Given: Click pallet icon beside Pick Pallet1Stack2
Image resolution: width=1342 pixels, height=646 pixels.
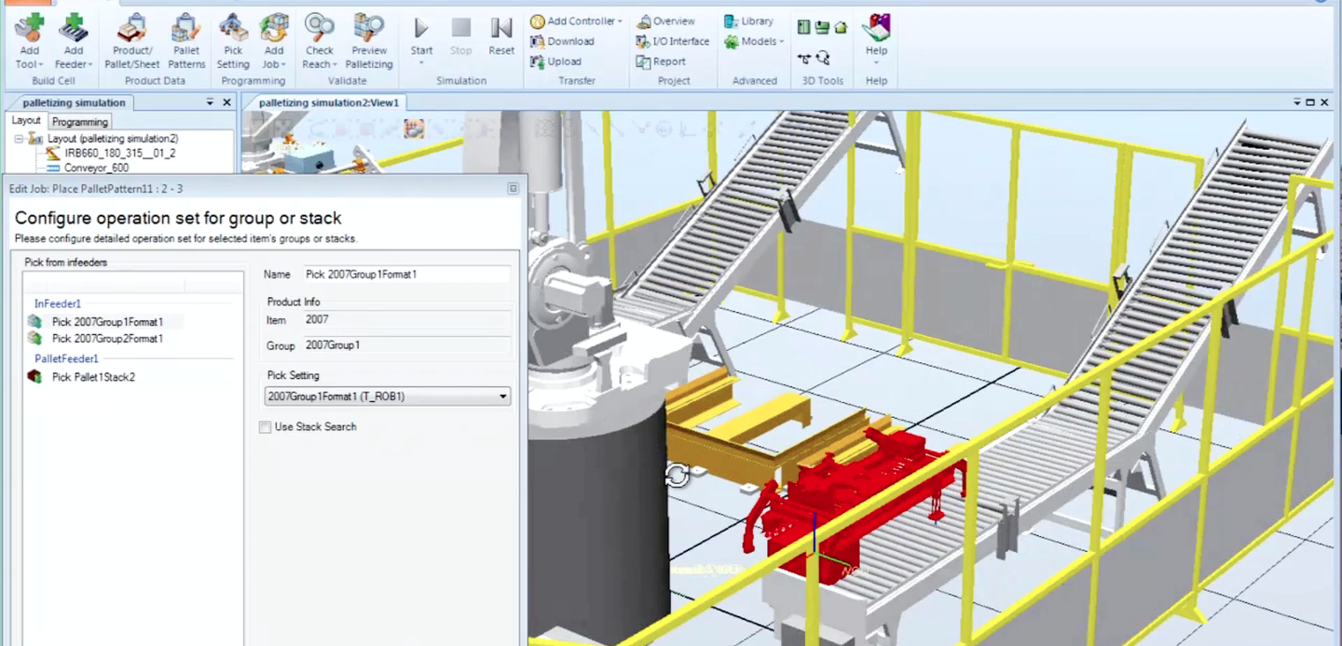Looking at the screenshot, I should (x=34, y=377).
